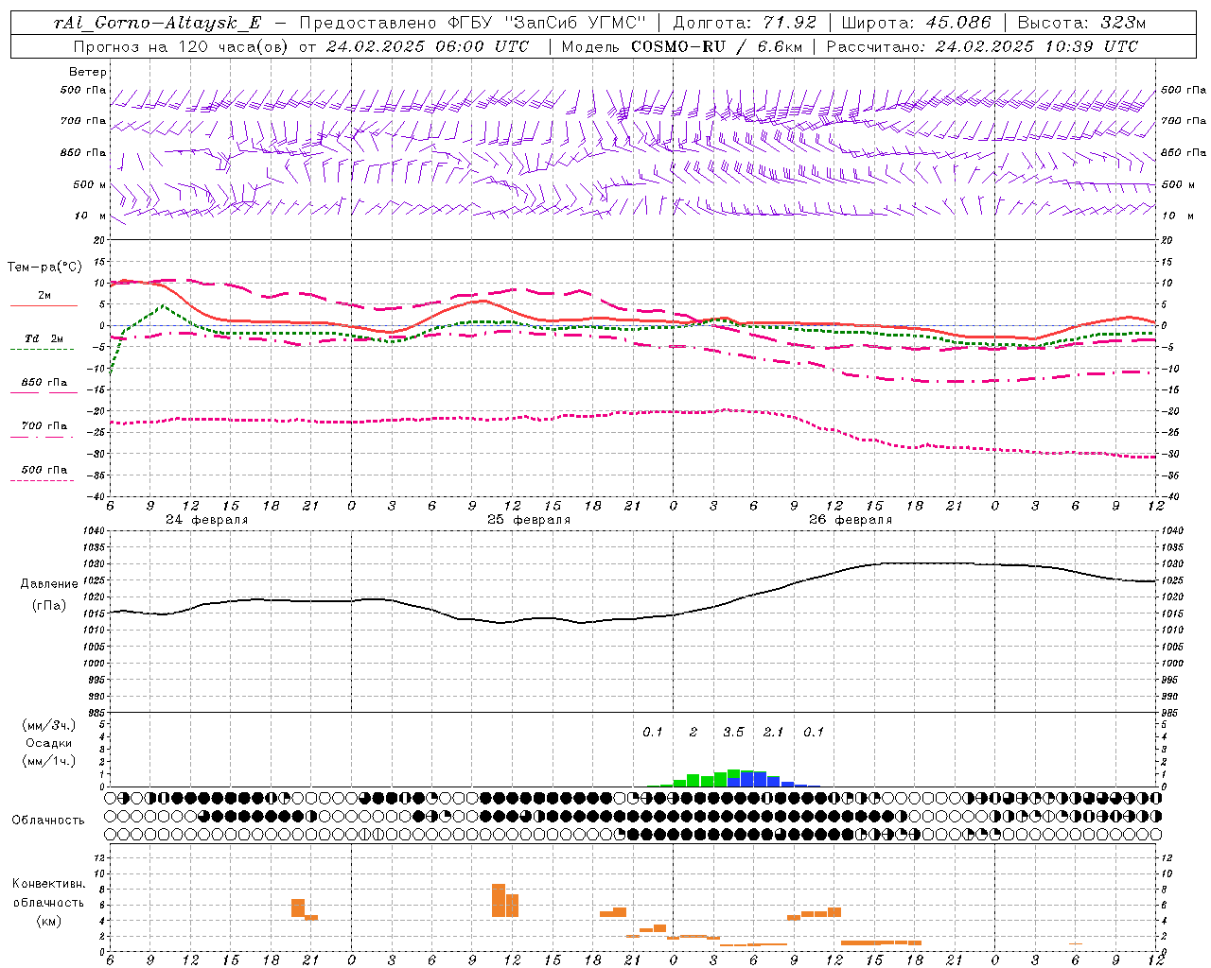Click the "26 февраля" date label
Viewport: 1211px width, 968px height.
[x=851, y=520]
